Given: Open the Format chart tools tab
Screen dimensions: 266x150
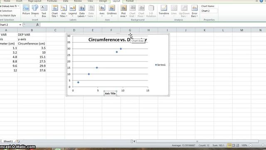Looking at the screenshot, I should point(130,1).
